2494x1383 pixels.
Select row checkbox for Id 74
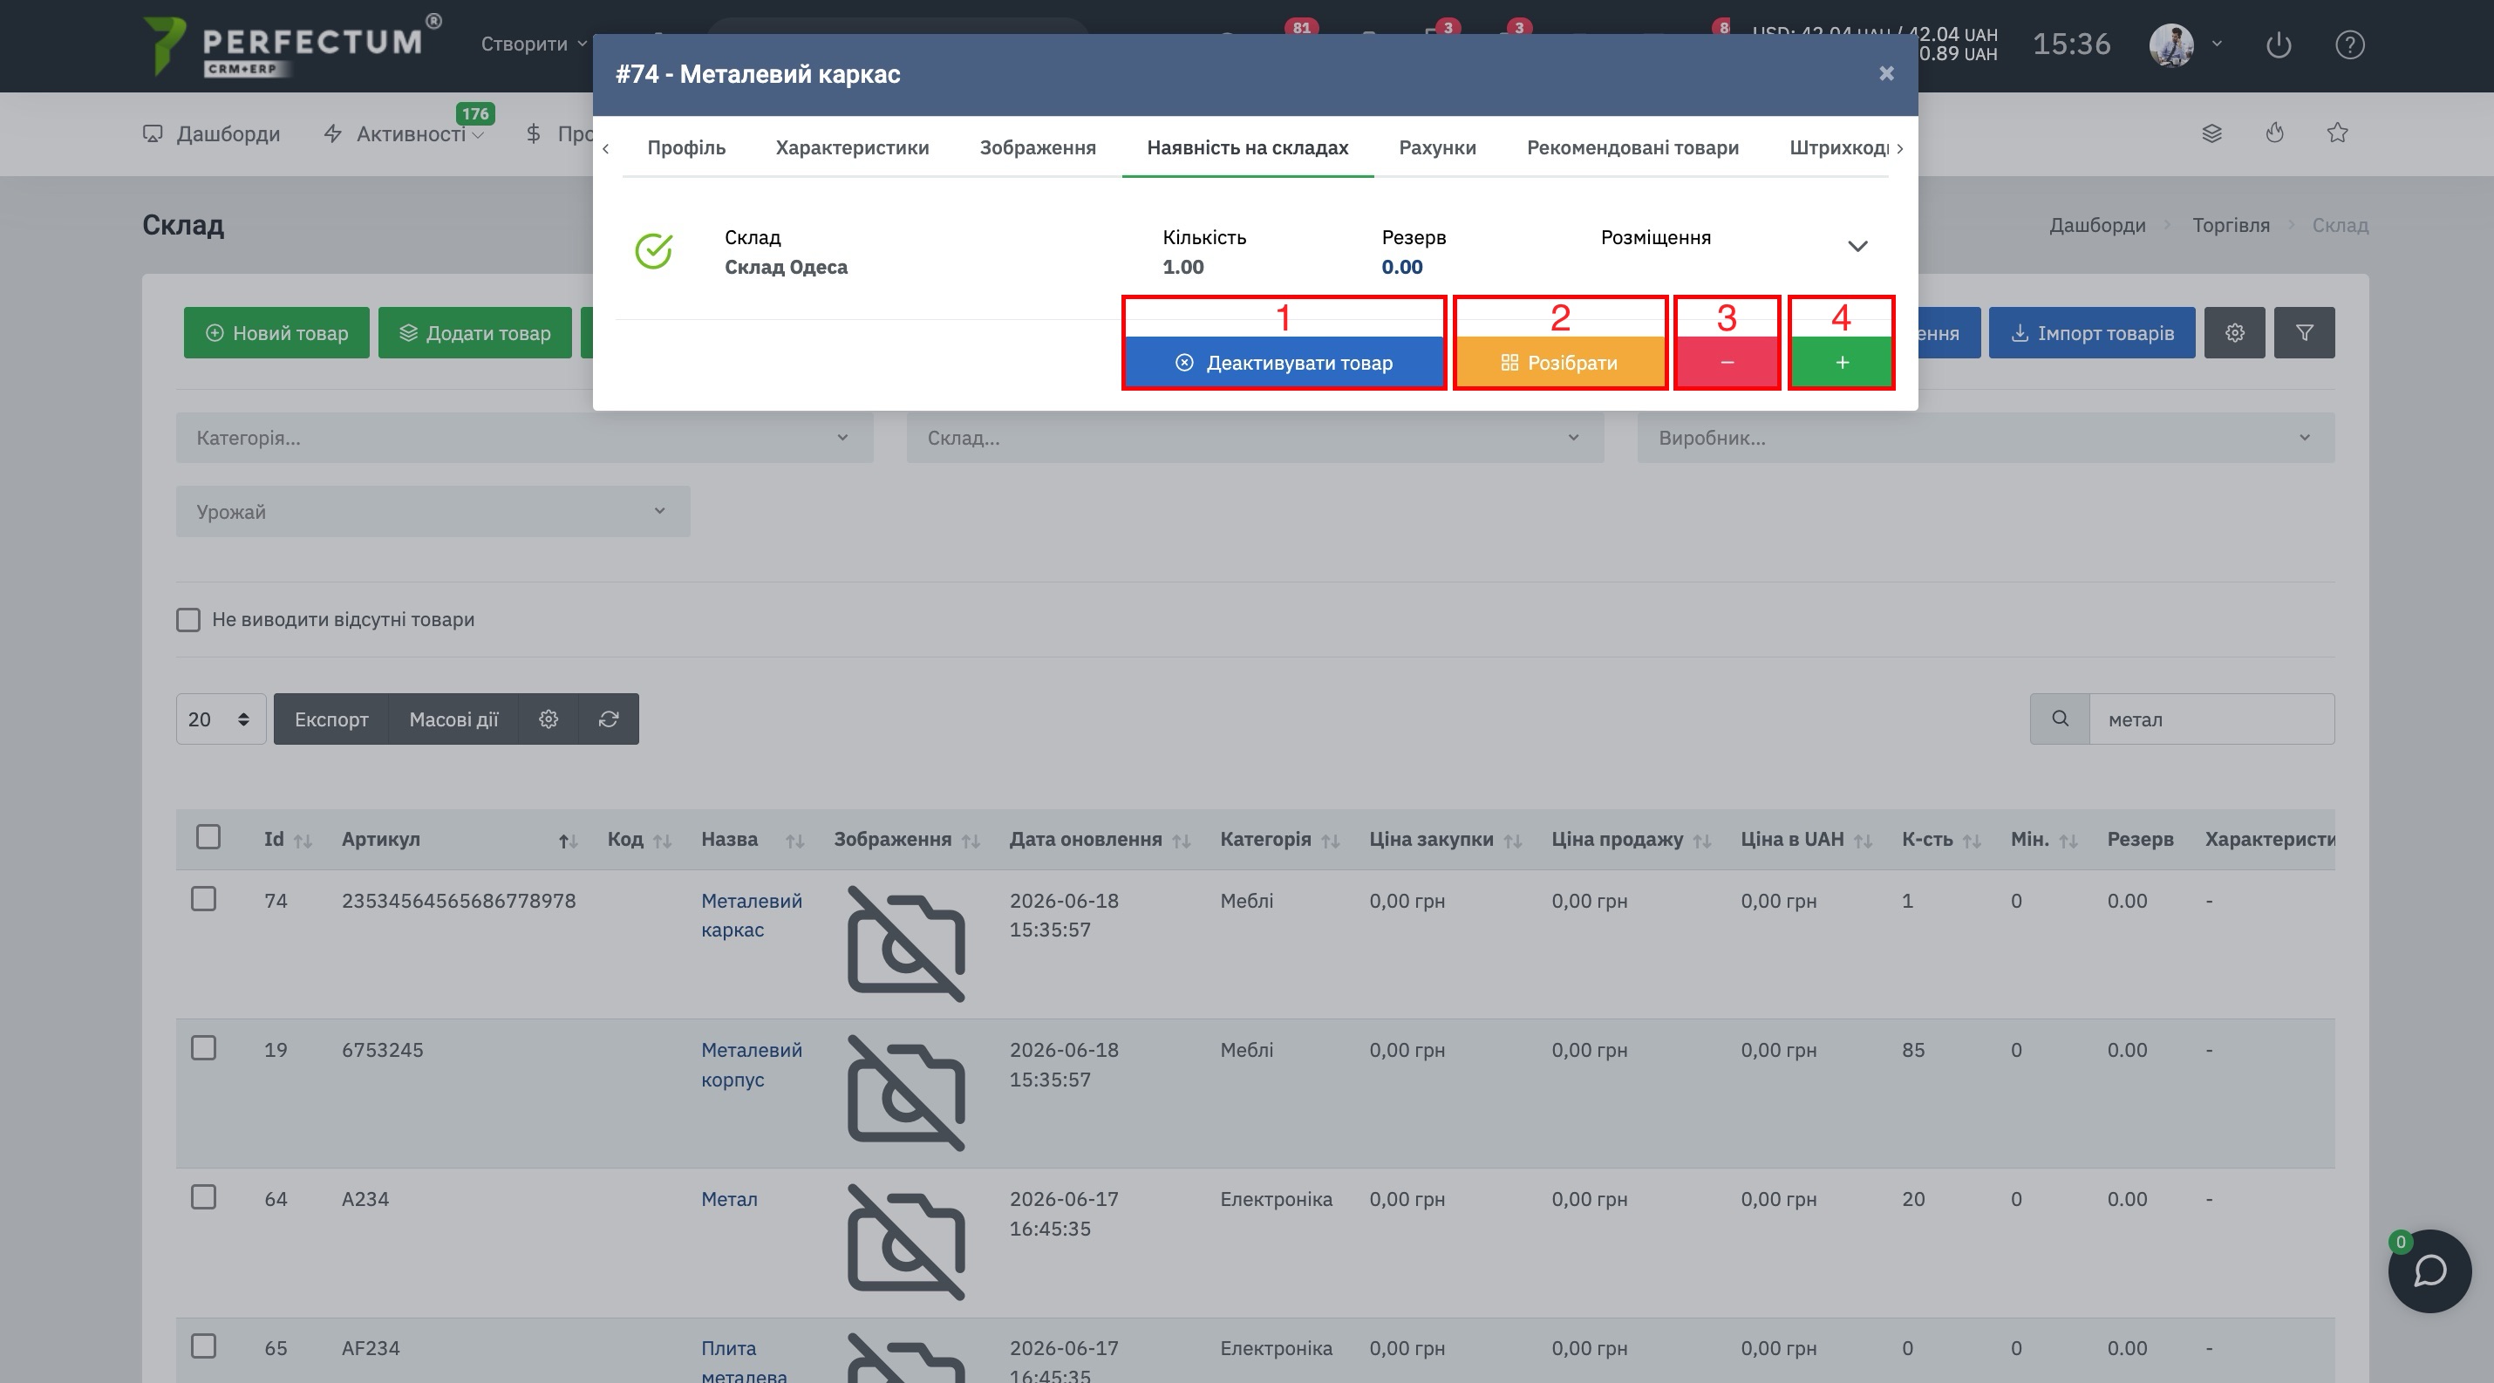tap(203, 899)
